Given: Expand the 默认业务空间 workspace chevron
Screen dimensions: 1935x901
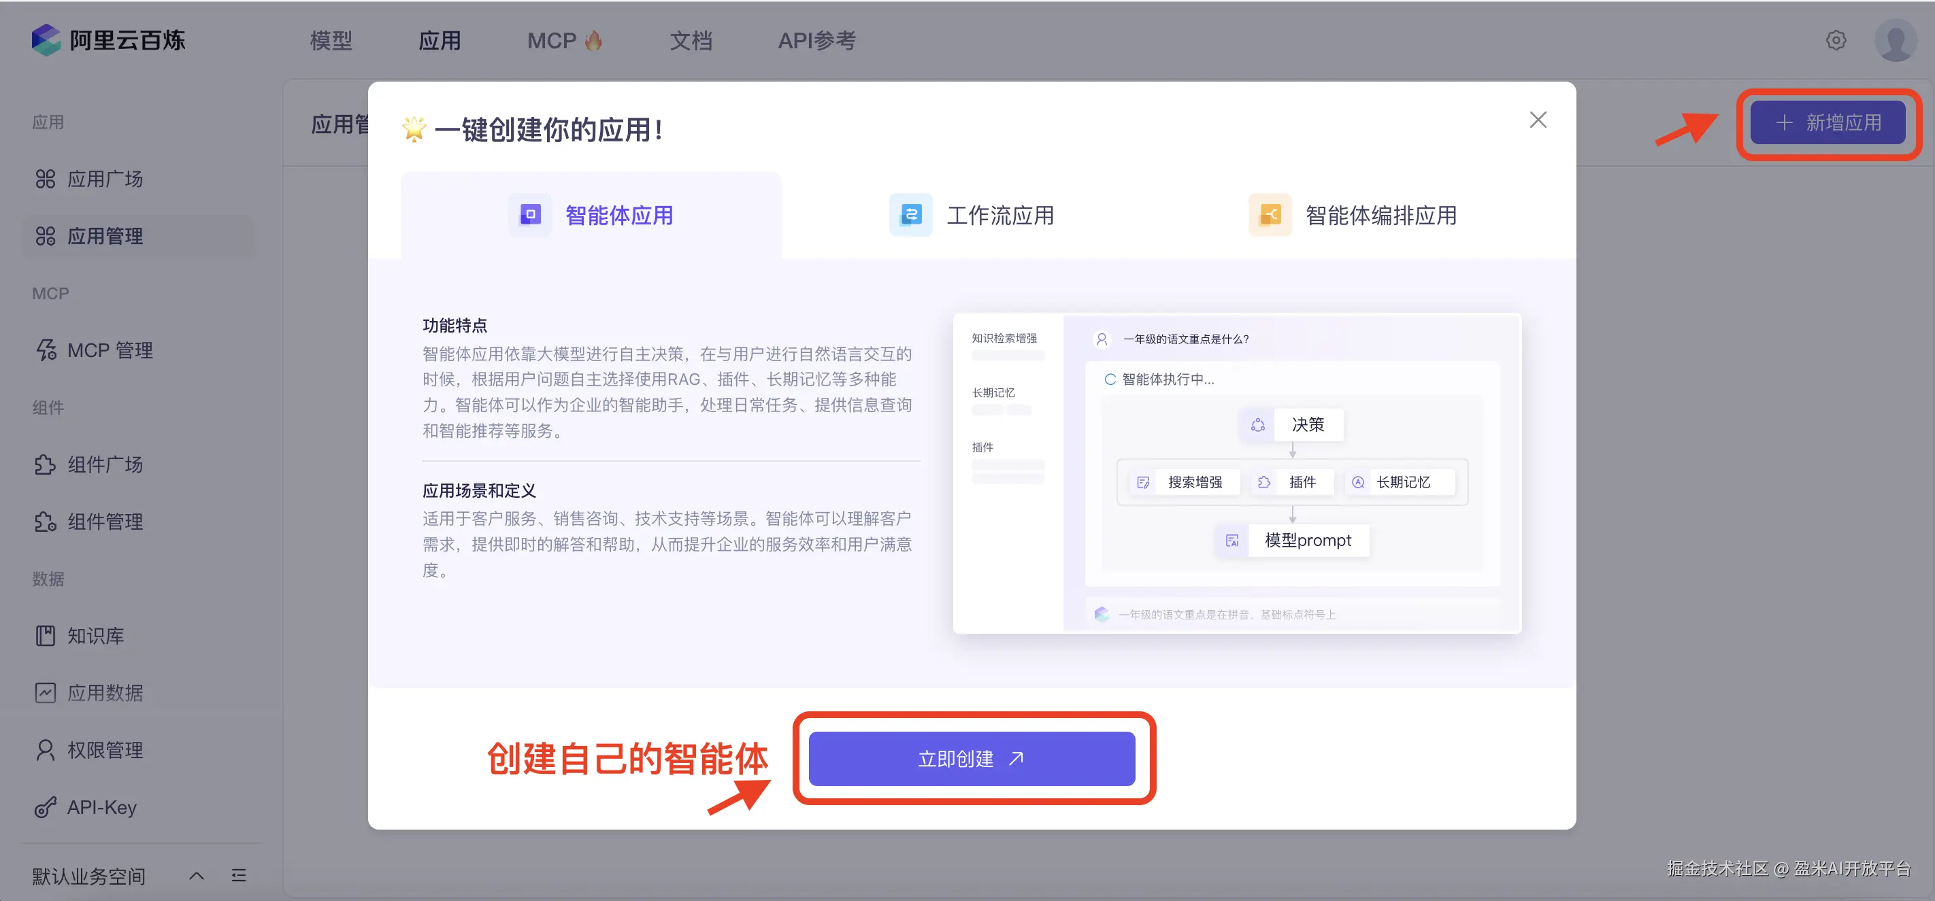Looking at the screenshot, I should (197, 875).
